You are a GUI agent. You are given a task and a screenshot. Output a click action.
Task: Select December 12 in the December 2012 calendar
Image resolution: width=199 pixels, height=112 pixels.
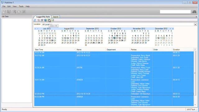point(164,38)
